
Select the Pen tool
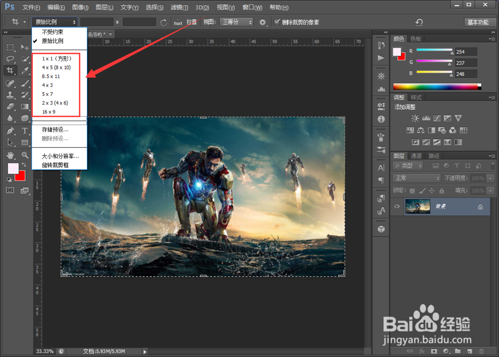(10, 131)
